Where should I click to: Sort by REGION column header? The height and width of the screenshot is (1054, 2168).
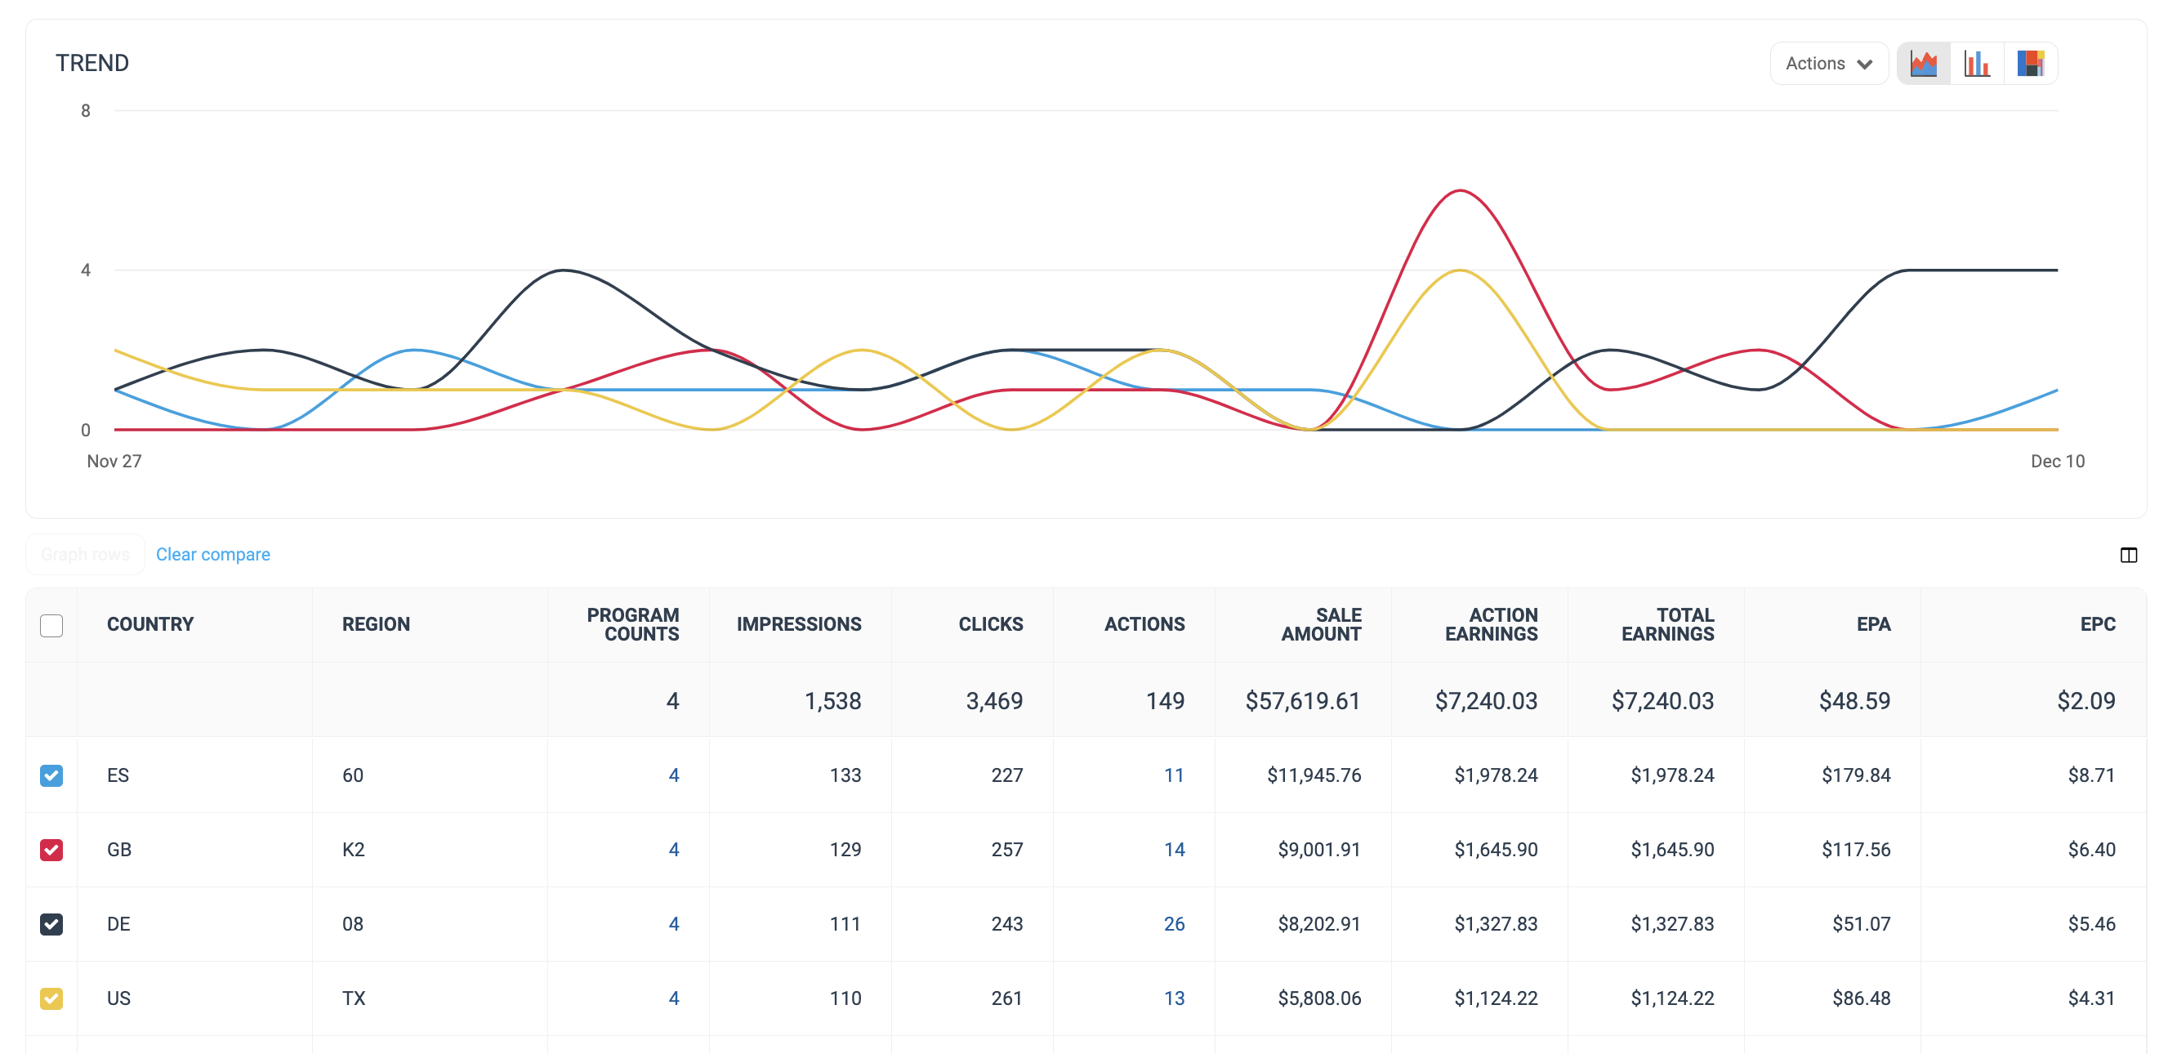376,625
